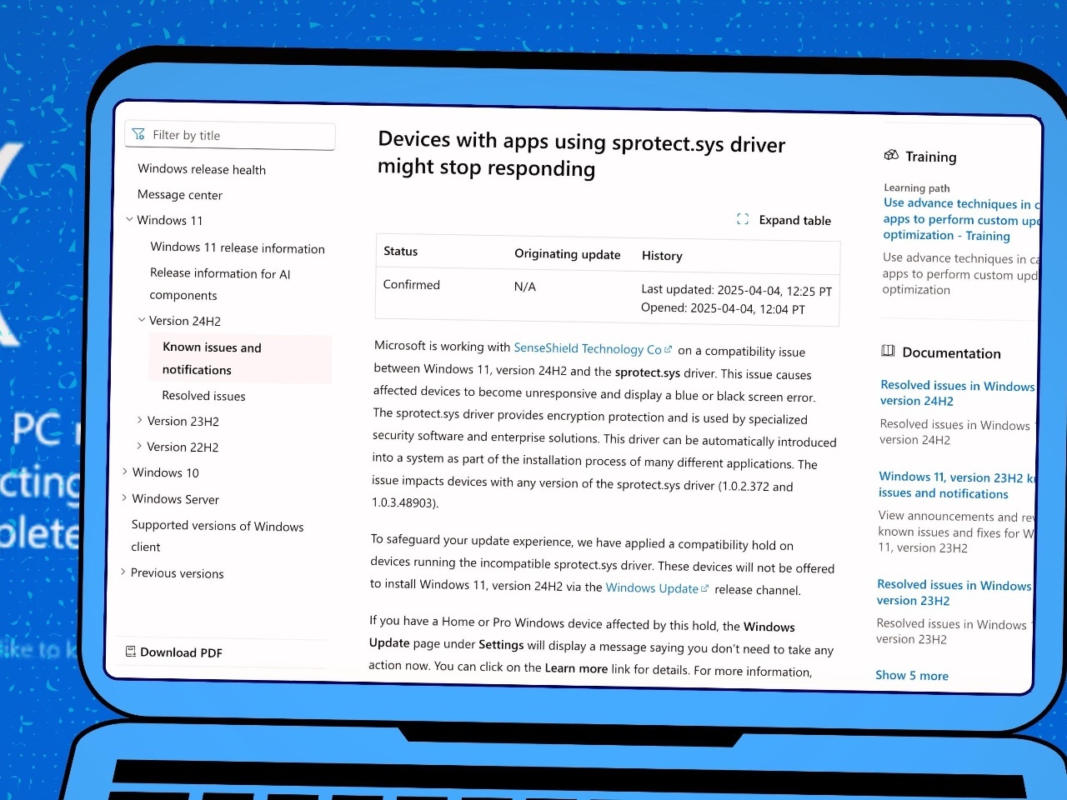The width and height of the screenshot is (1067, 800).
Task: Click the History column header
Action: (x=662, y=256)
